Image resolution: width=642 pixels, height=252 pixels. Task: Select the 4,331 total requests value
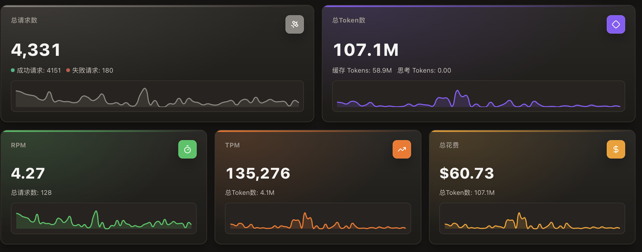coord(36,50)
